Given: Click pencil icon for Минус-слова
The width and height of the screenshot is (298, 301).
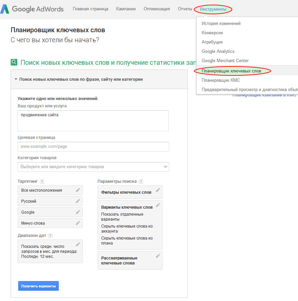Looking at the screenshot, I should 78,223.
